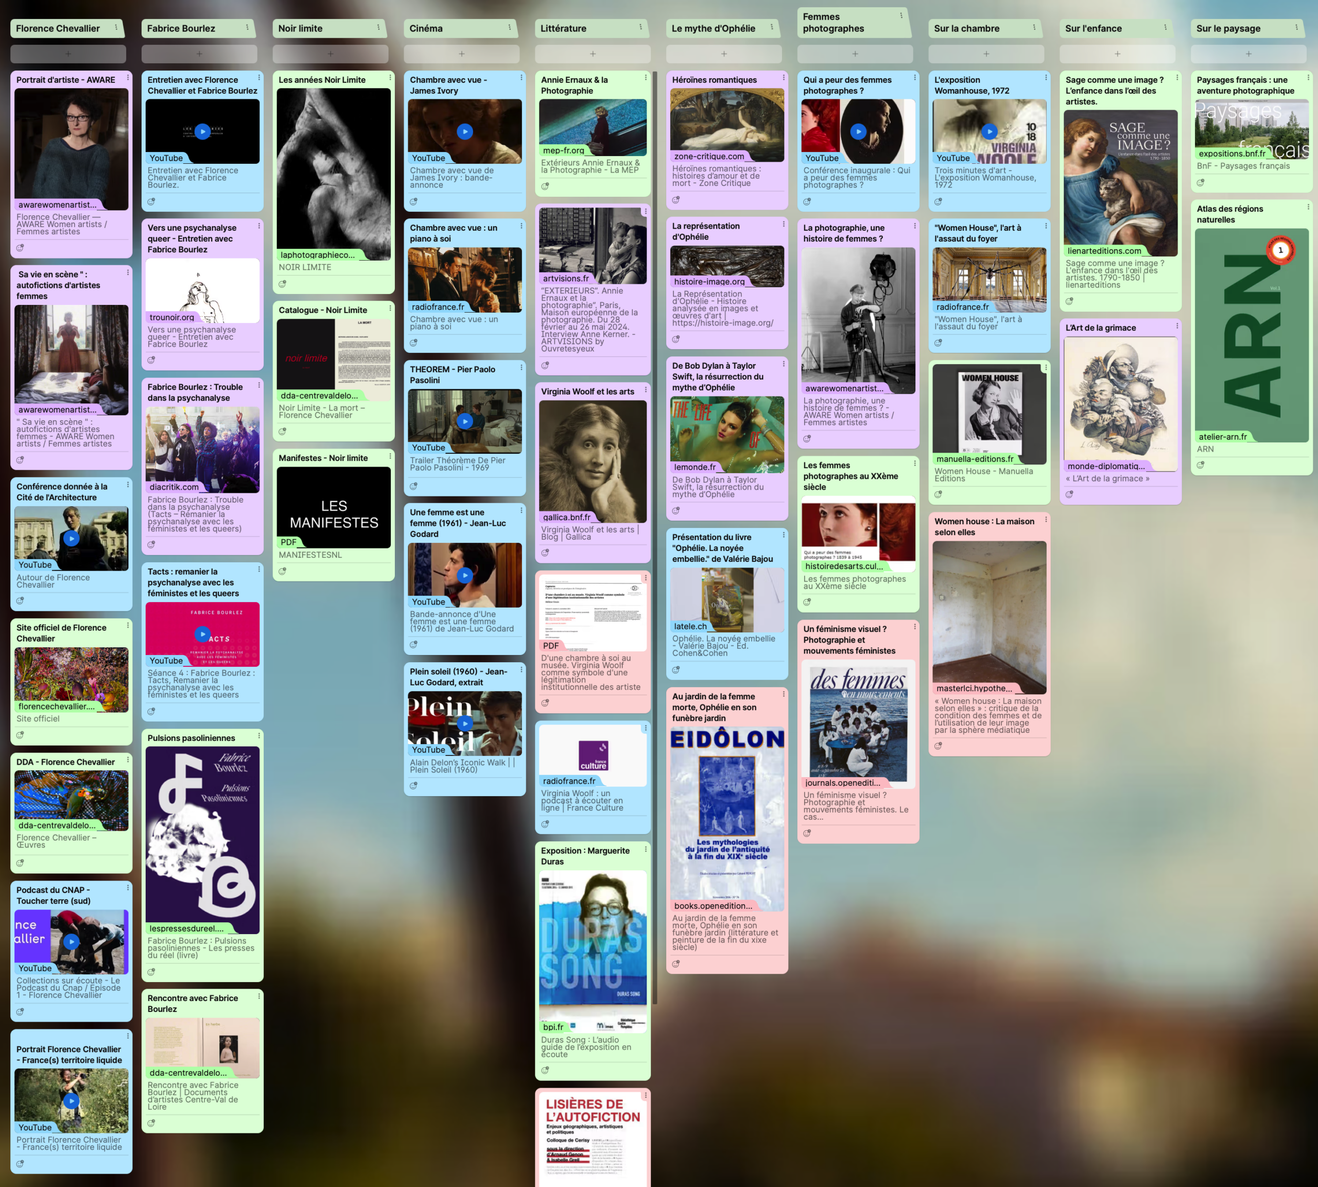Image resolution: width=1318 pixels, height=1187 pixels.
Task: React to the "Pulsions pasoliniennes" card
Action: 151,972
